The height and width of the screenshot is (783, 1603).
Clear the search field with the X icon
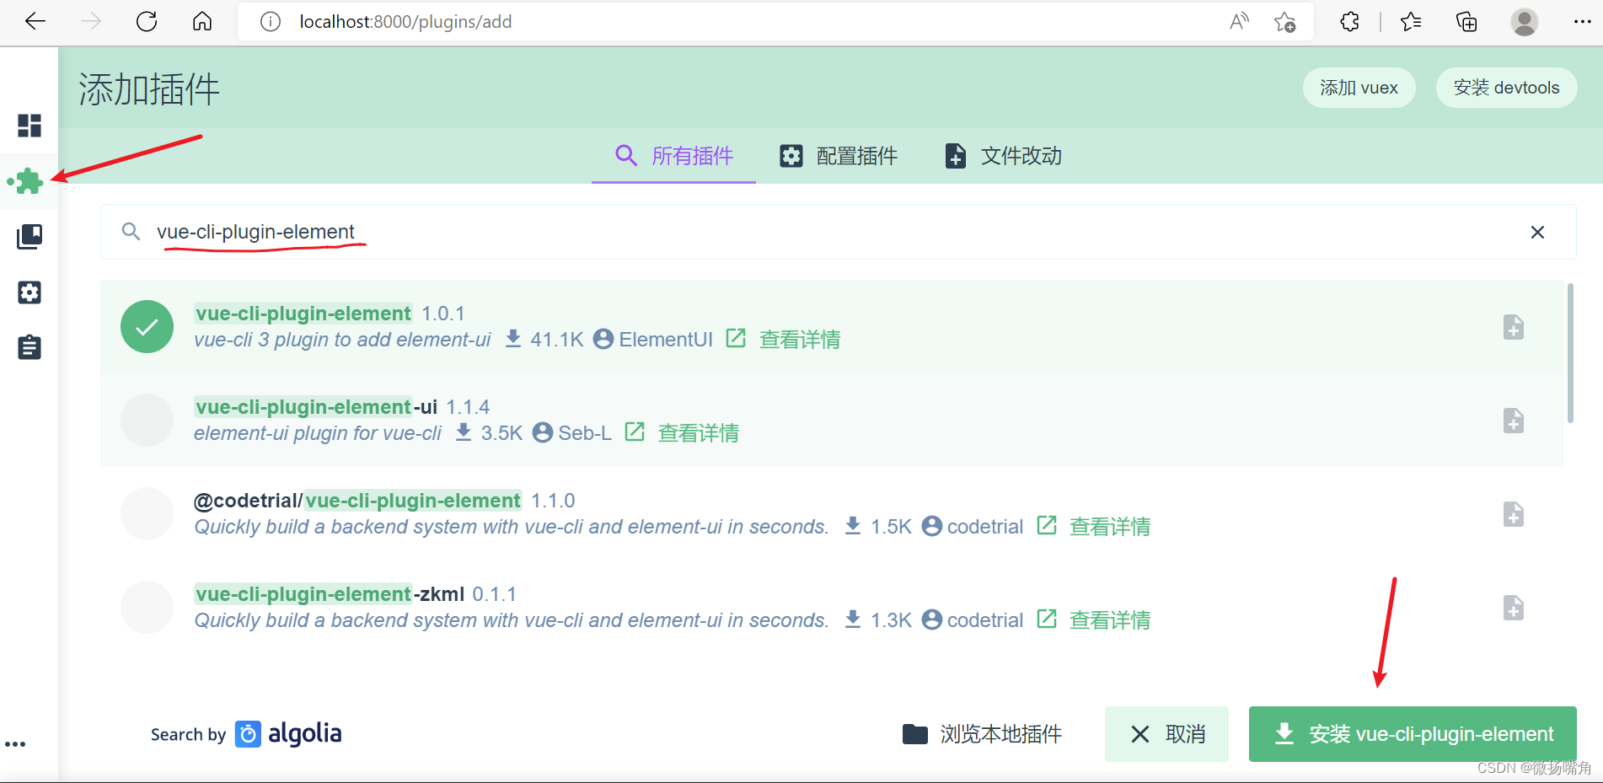coord(1537,232)
